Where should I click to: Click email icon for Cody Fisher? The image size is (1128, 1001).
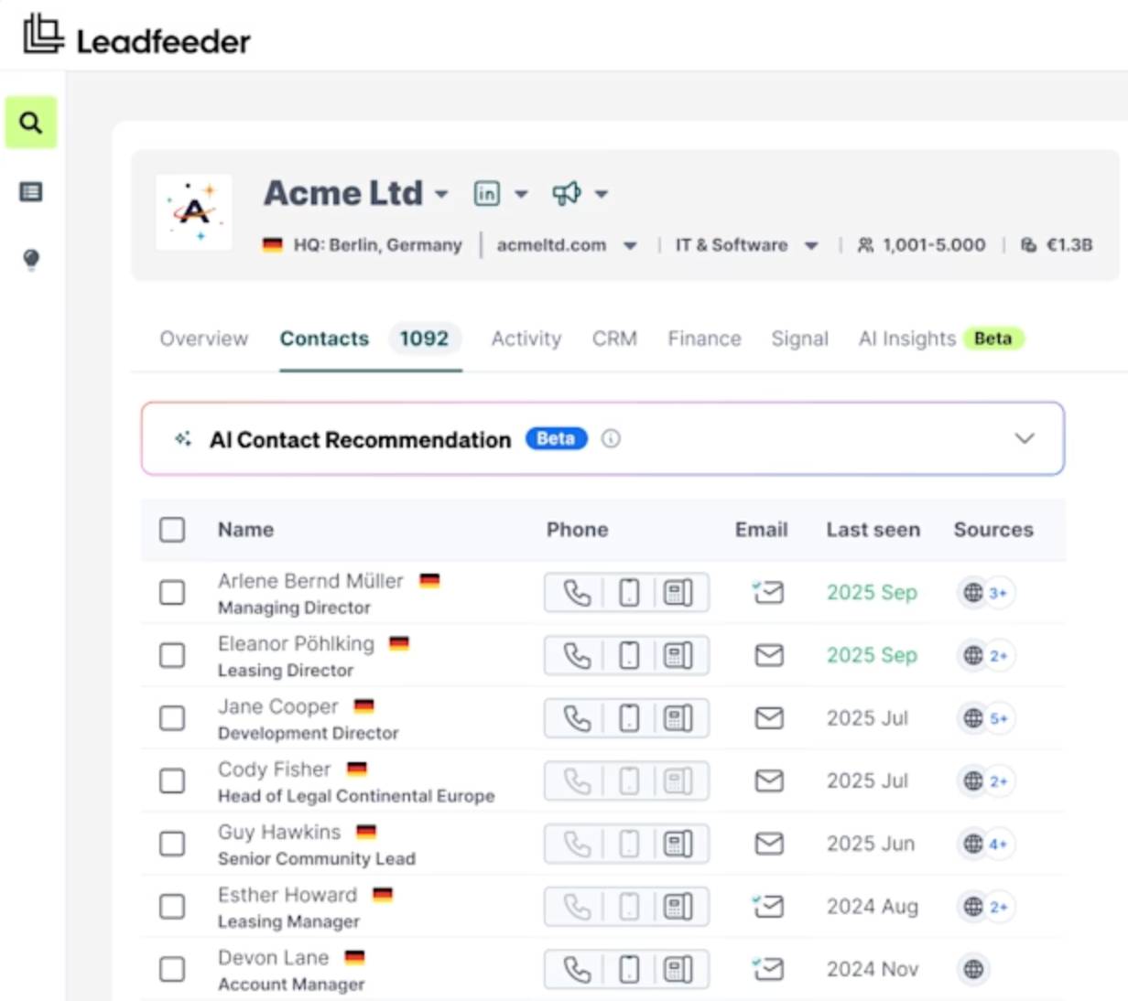click(x=769, y=781)
